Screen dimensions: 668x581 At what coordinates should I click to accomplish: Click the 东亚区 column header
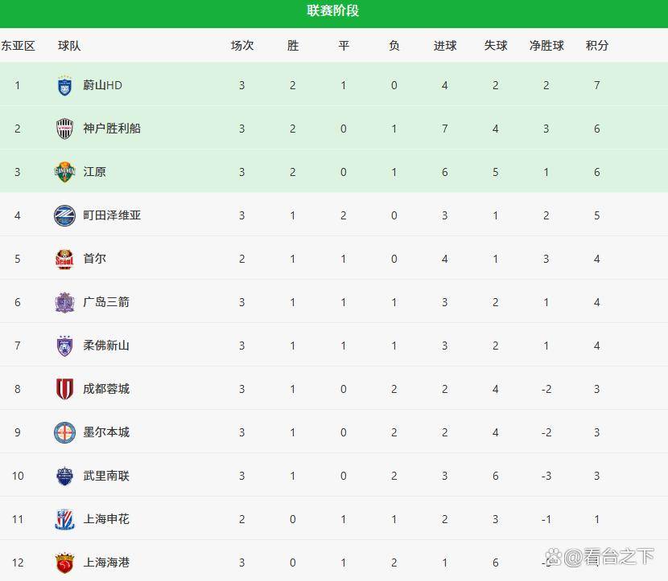click(18, 46)
